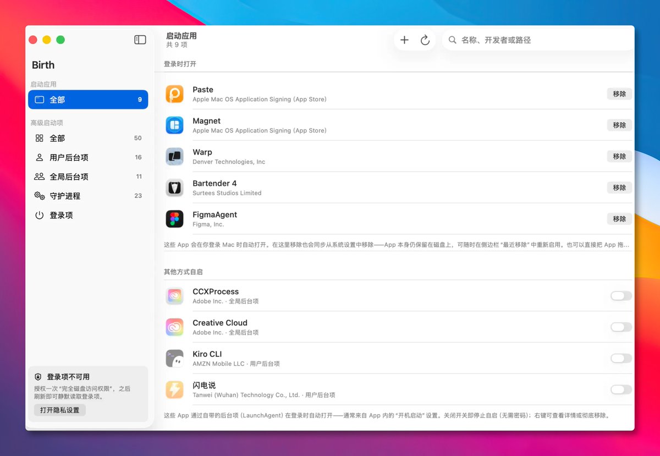
Task: Click the search magnifier icon
Action: pos(453,40)
